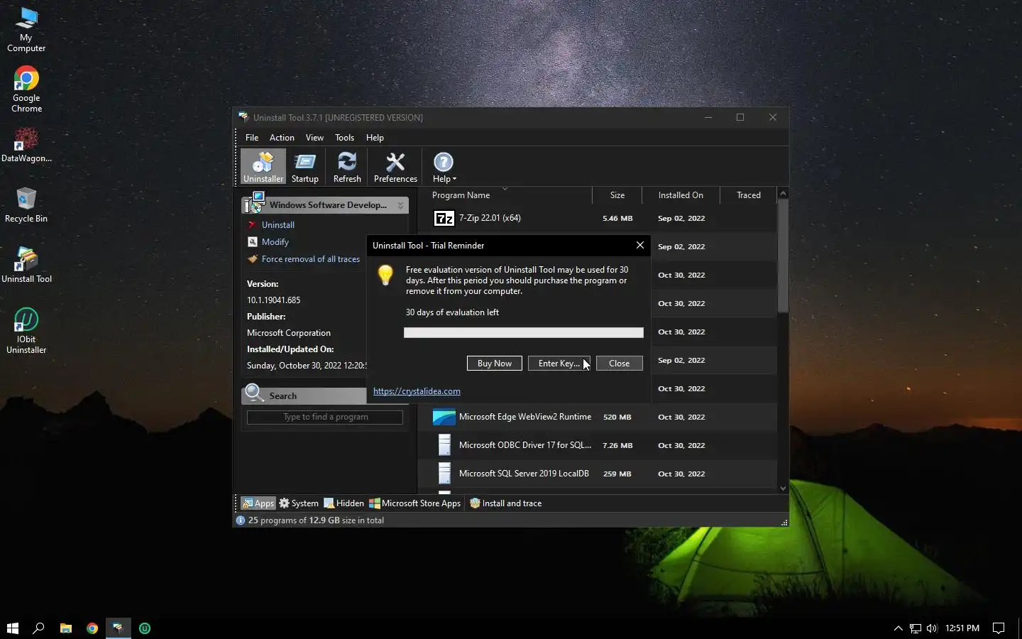Open the File menu
This screenshot has height=639, width=1022.
click(x=252, y=138)
